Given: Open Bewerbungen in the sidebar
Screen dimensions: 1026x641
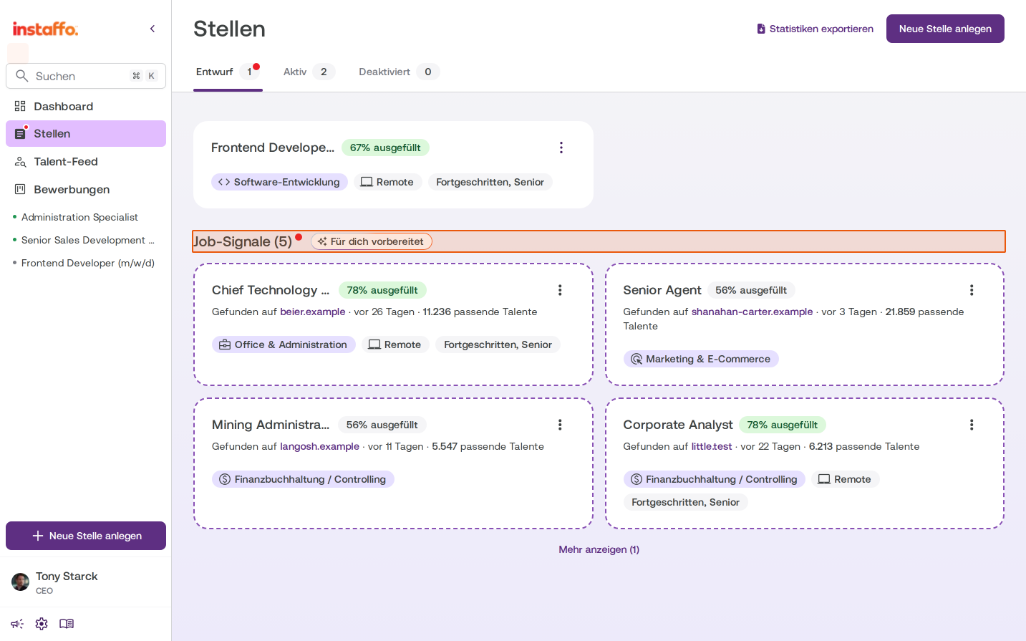Looking at the screenshot, I should click(86, 190).
